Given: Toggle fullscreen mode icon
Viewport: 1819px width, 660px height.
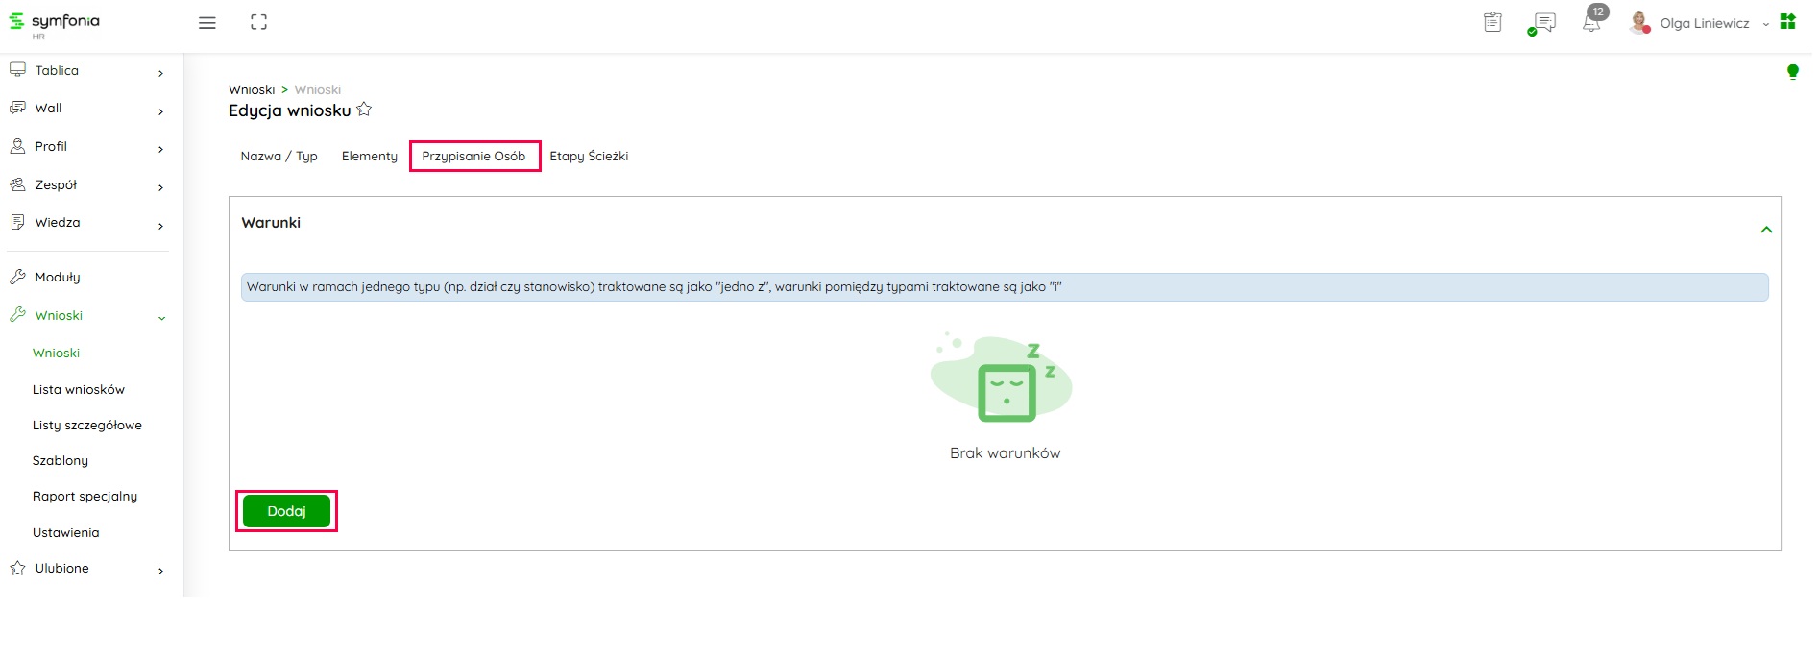Looking at the screenshot, I should coord(258,22).
